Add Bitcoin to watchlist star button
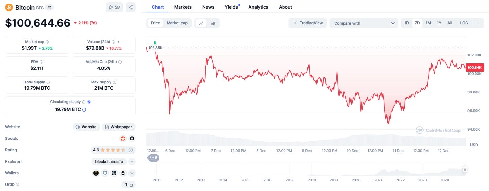 point(114,7)
